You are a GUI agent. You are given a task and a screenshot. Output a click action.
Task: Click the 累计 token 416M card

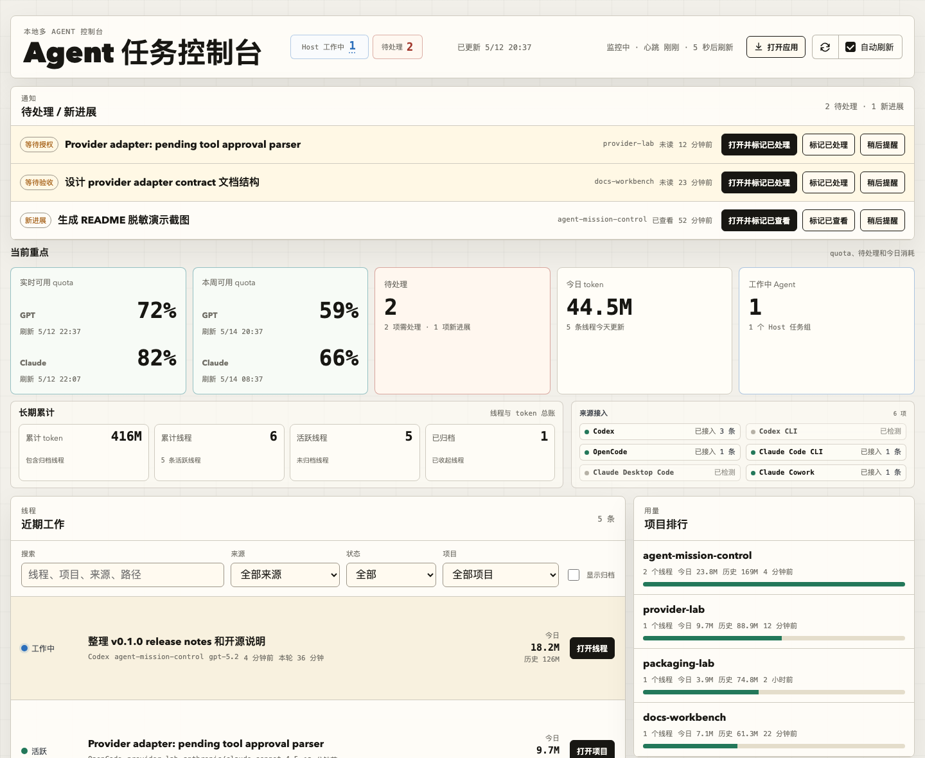tap(84, 452)
